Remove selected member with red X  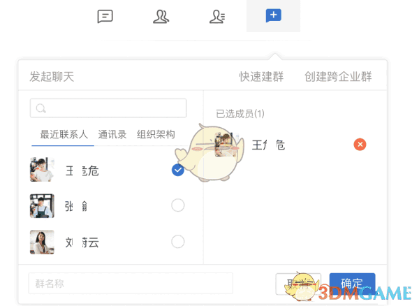point(360,145)
